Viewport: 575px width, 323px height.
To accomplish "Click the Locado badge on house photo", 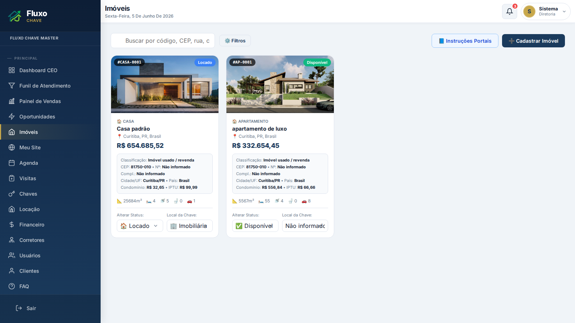I will click(205, 62).
